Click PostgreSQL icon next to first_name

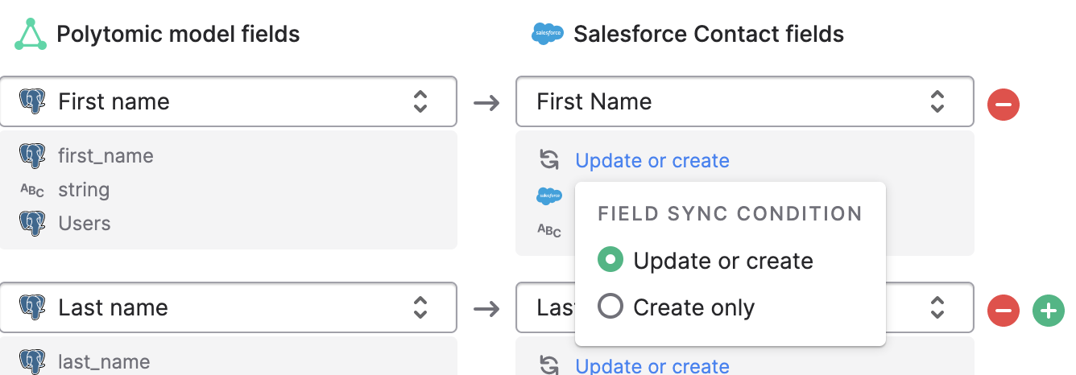click(x=32, y=155)
